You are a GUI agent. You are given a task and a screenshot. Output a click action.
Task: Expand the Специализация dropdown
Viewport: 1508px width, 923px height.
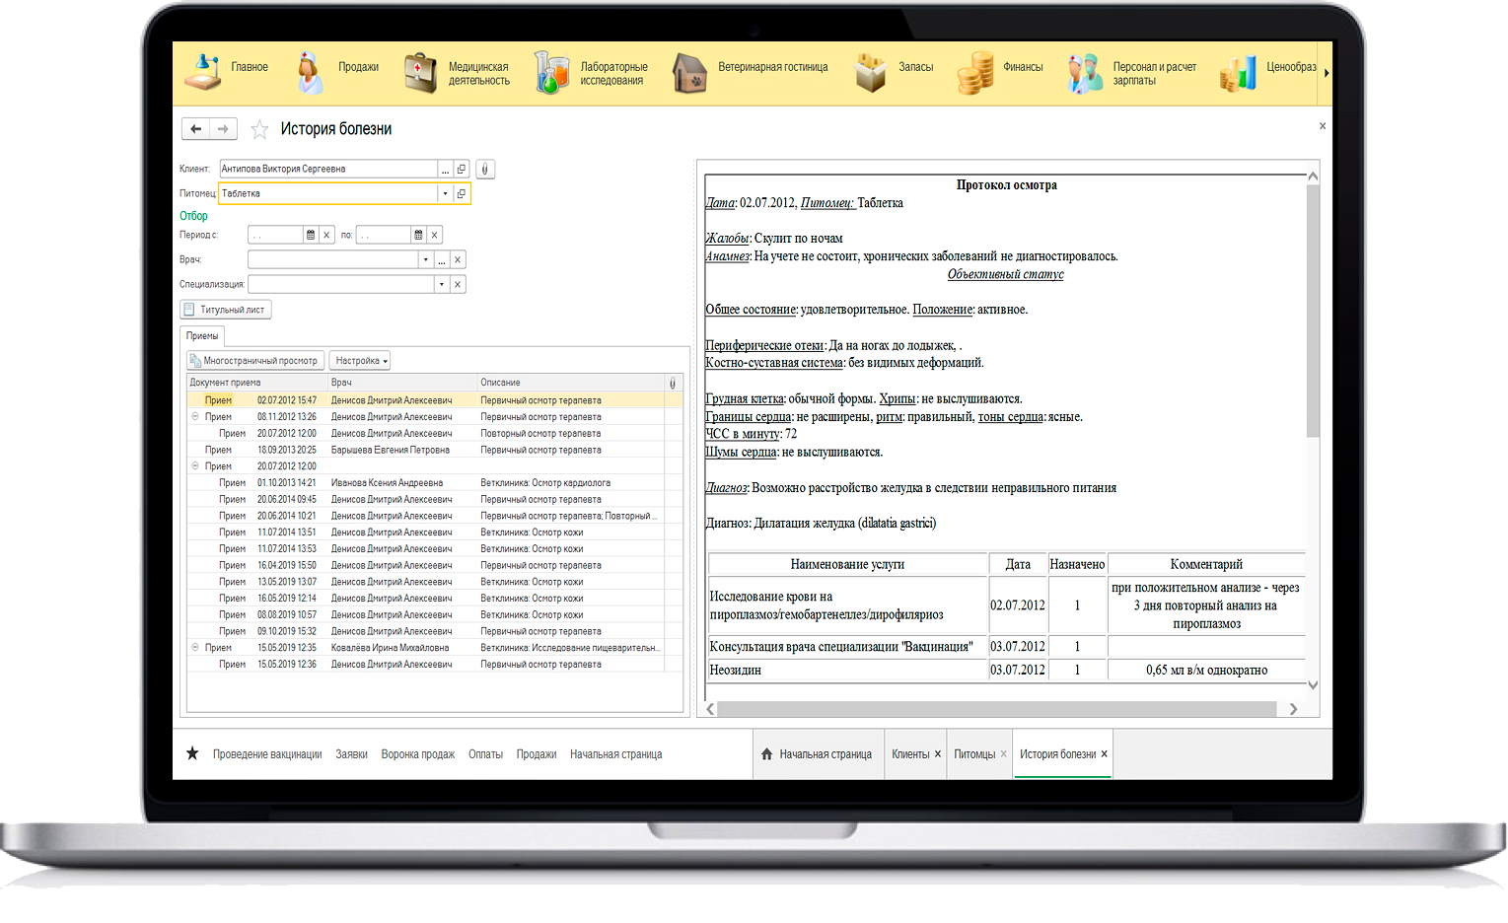441,284
